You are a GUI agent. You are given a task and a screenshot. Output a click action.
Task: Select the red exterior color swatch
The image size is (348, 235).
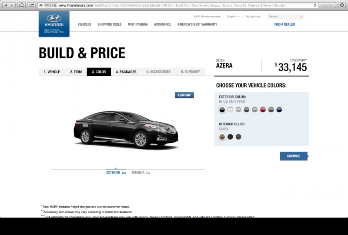point(263,110)
